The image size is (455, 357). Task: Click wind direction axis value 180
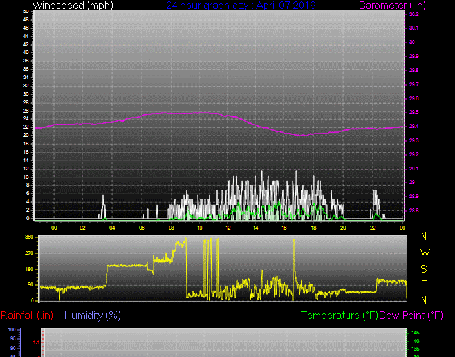(x=29, y=270)
